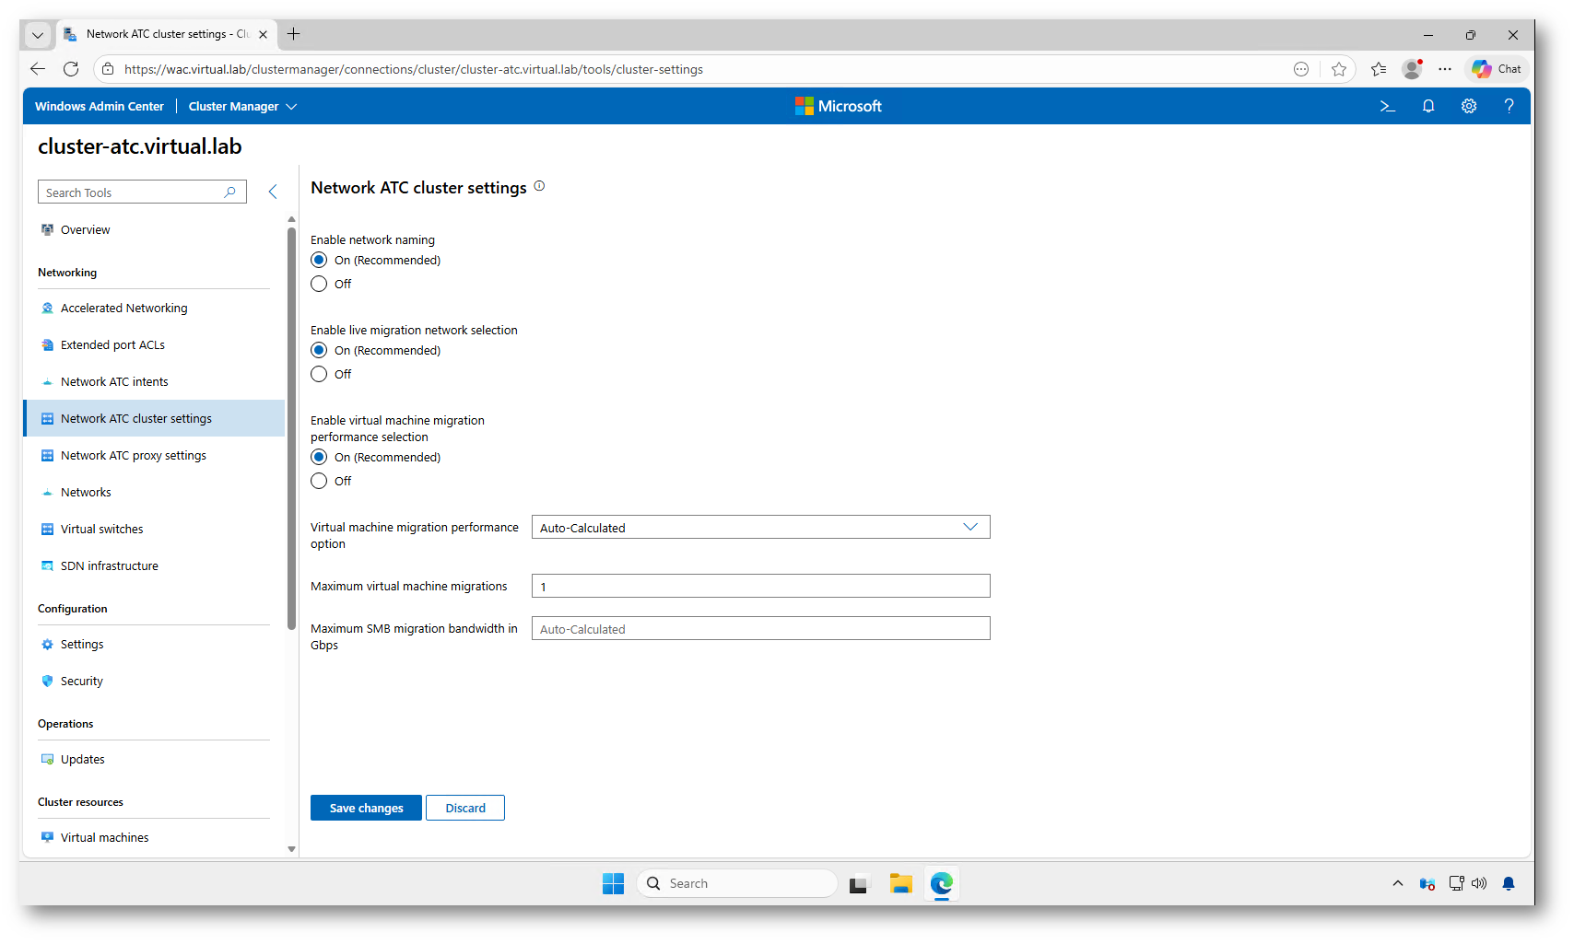
Task: Click the help question mark icon
Action: [x=1509, y=107]
